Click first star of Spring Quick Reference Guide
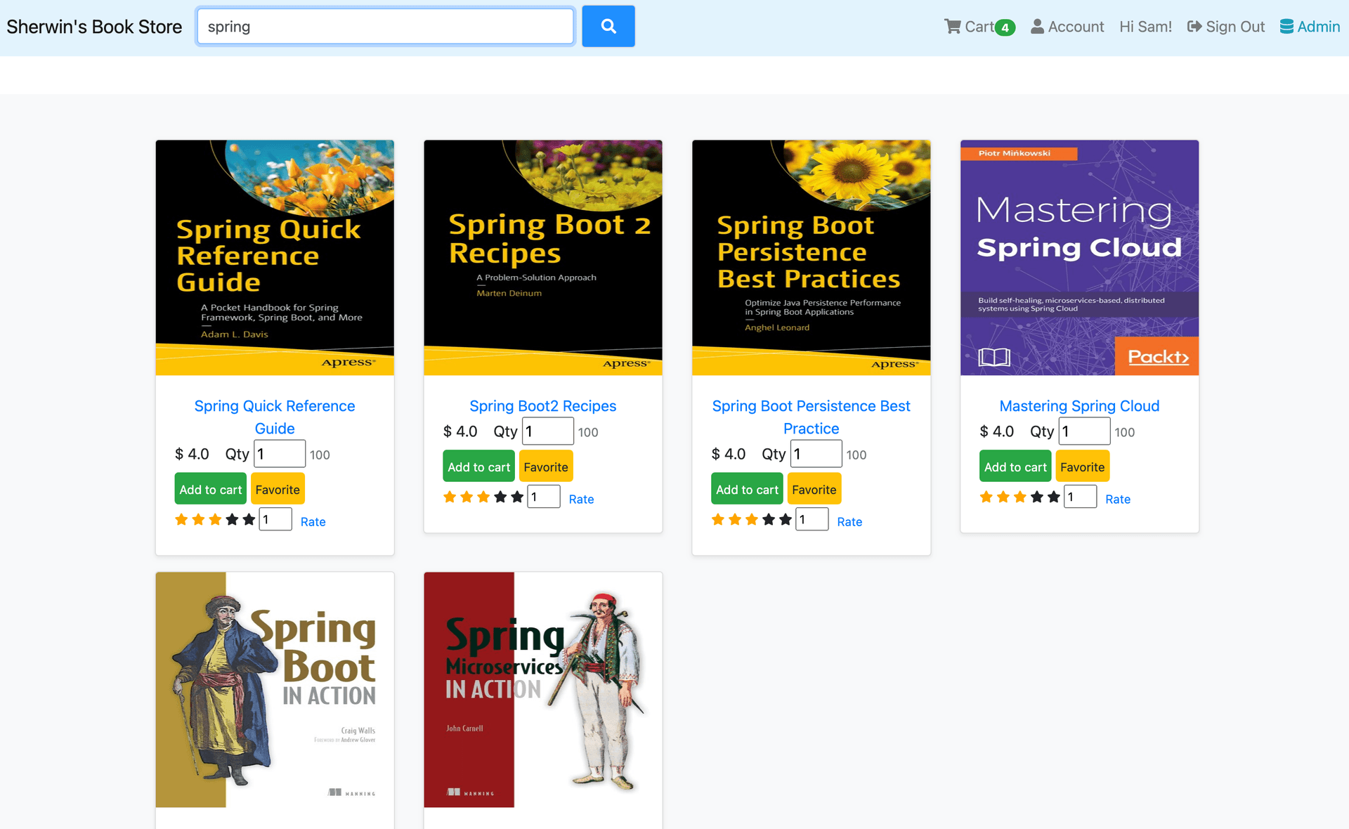 click(x=181, y=520)
